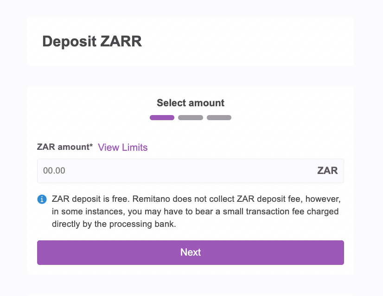Click the ZAR amount* field label
This screenshot has width=383, height=296.
click(65, 147)
